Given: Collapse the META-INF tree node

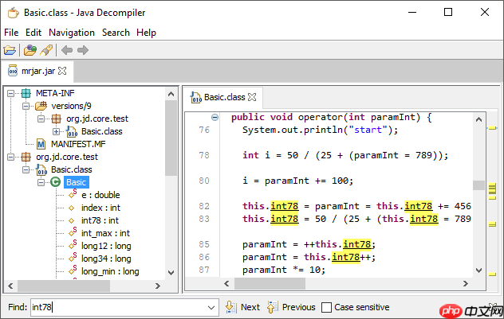Looking at the screenshot, I should click(x=12, y=93).
